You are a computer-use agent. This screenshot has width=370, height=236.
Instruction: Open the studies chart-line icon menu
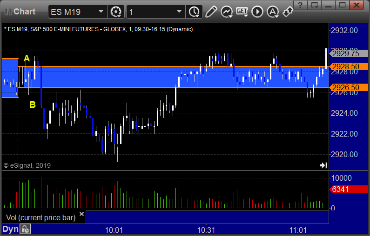tap(227, 12)
